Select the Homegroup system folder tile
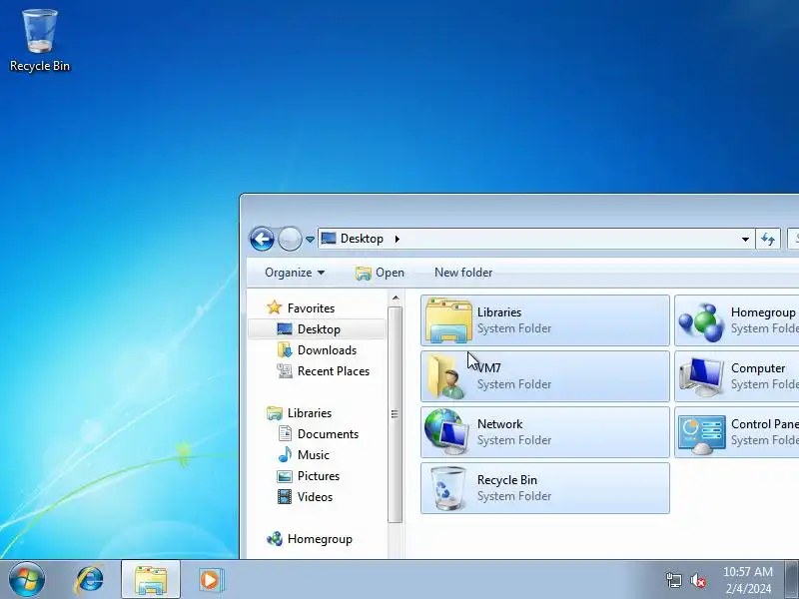The image size is (799, 599). pyautogui.click(x=737, y=320)
